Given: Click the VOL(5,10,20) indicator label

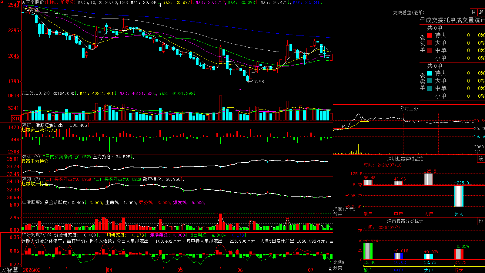Looking at the screenshot, I should 36,93.
